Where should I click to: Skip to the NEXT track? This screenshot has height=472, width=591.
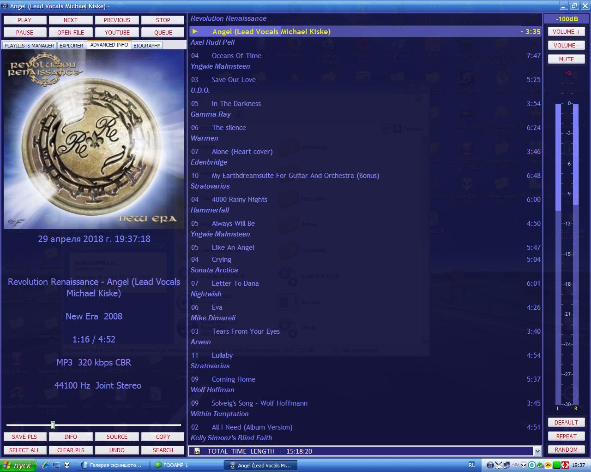[x=71, y=20]
